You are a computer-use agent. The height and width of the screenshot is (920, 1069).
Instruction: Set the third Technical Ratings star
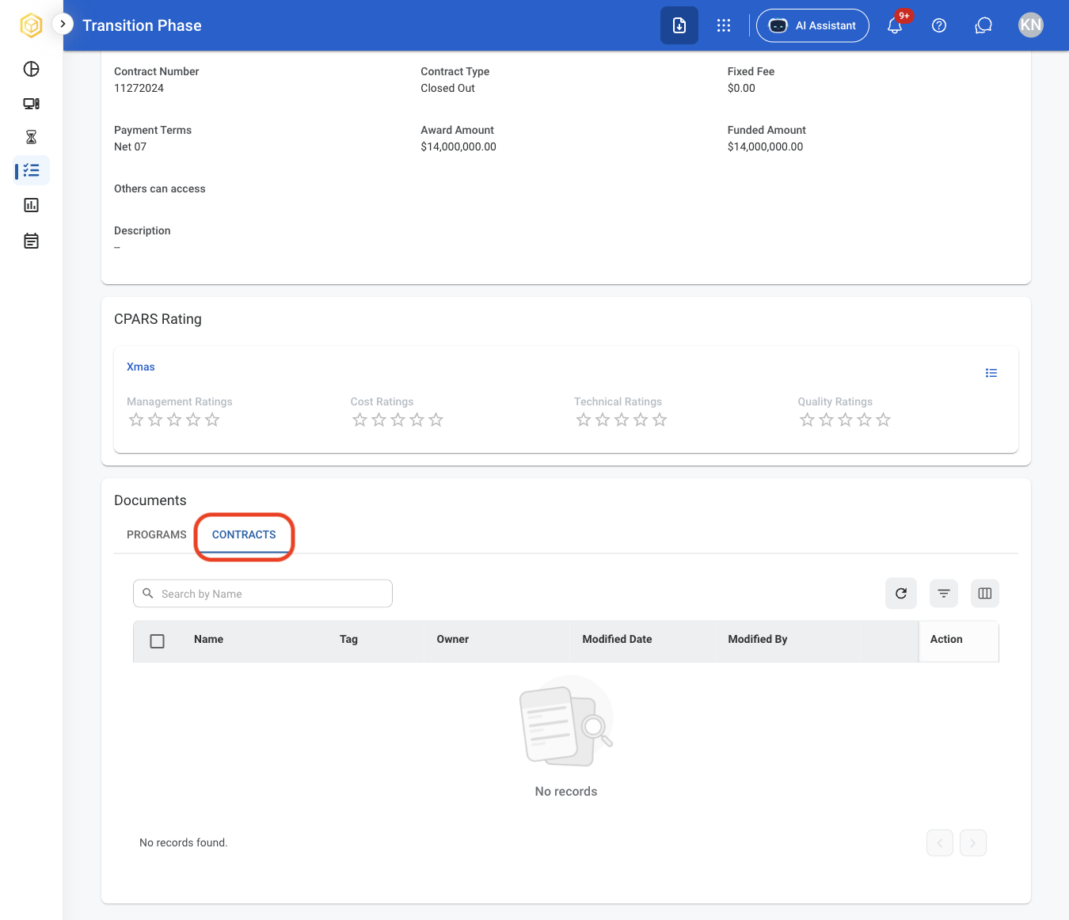coord(622,420)
